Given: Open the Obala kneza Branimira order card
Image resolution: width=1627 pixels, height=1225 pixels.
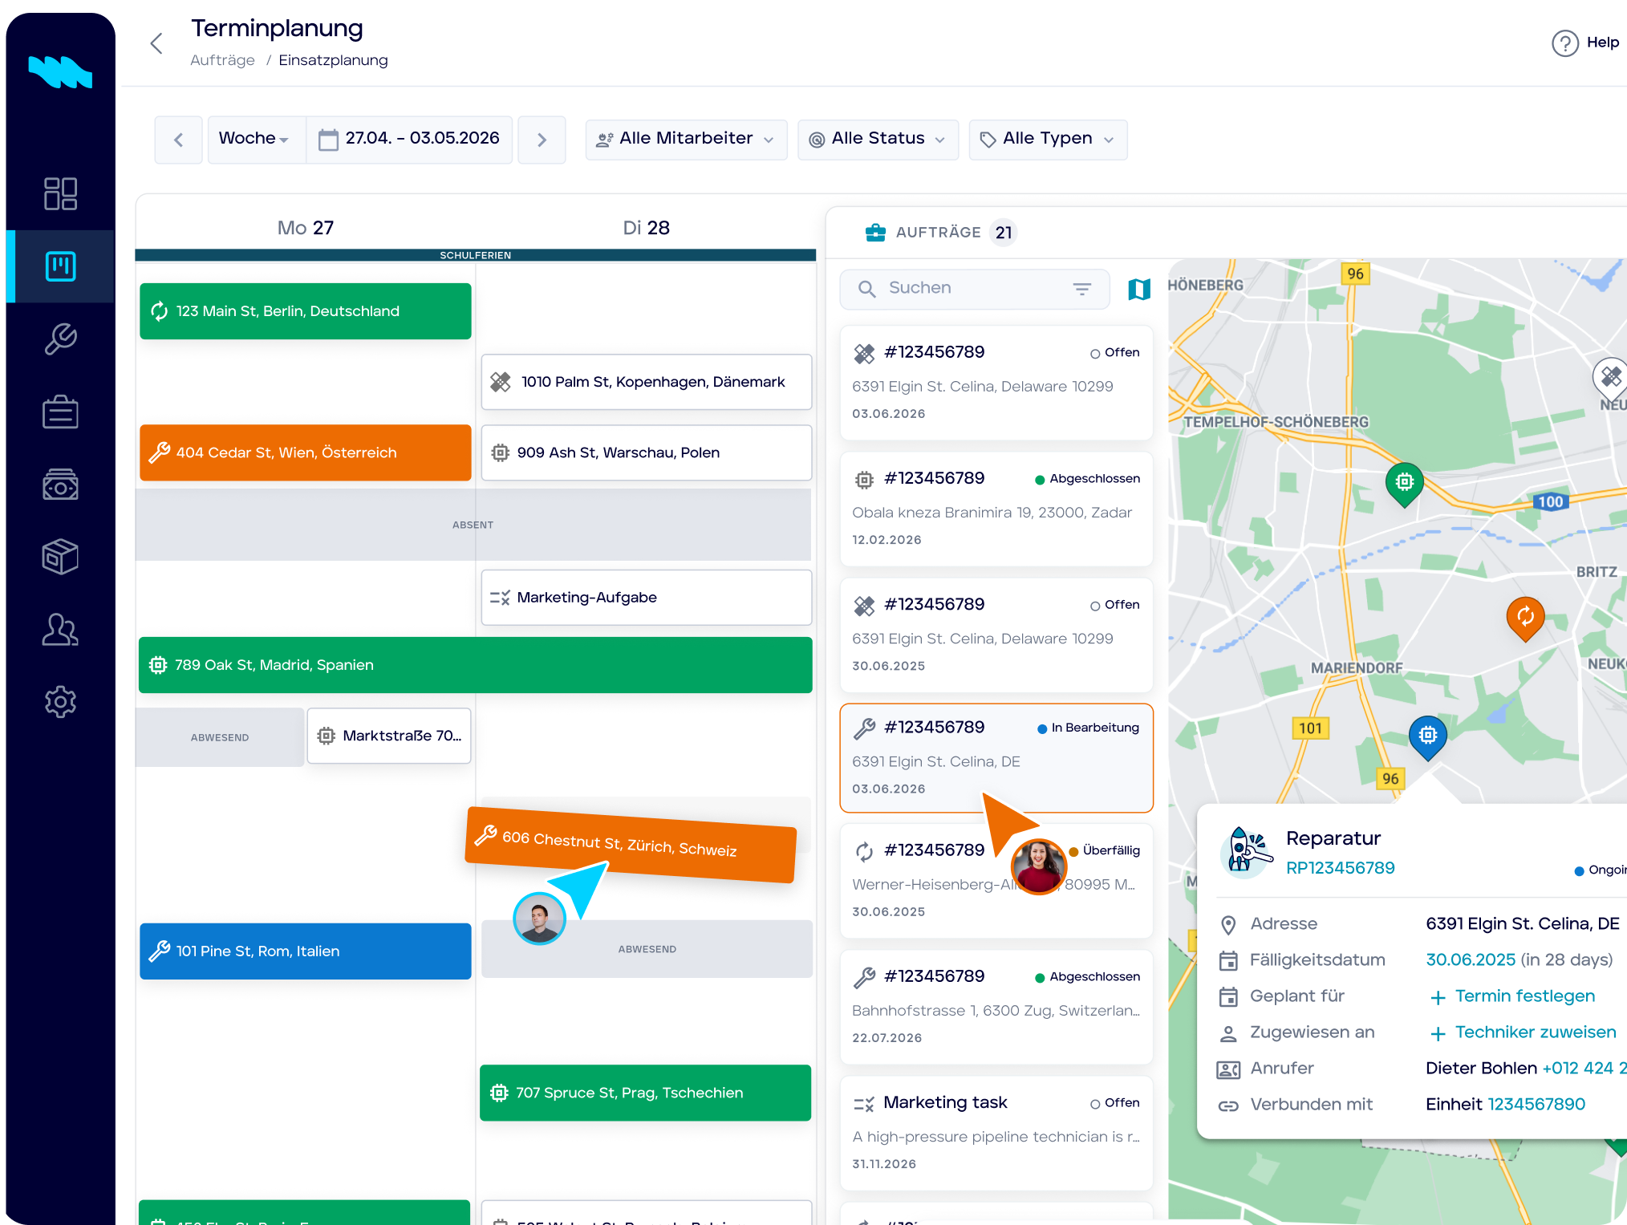Looking at the screenshot, I should (996, 509).
